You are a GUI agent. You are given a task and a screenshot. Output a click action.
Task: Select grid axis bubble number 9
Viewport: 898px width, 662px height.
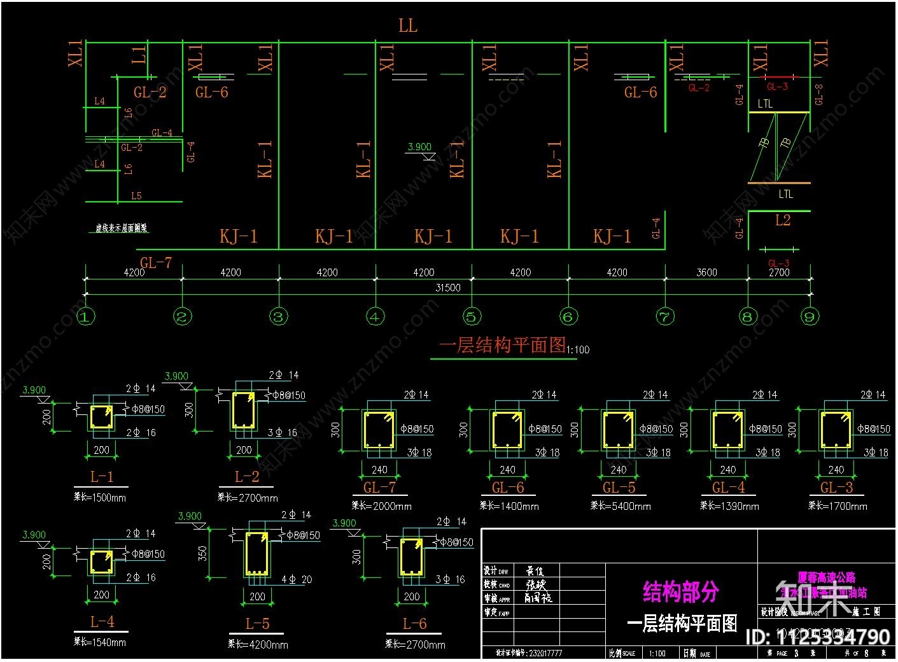tap(810, 316)
